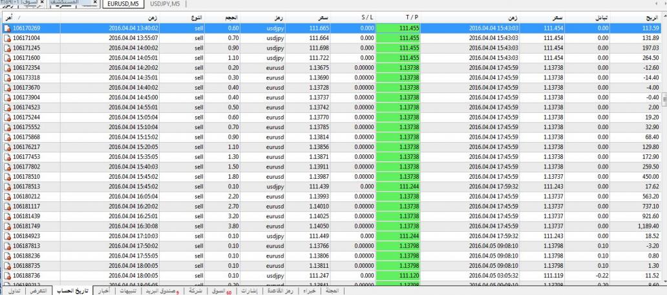Open the المجلة journal tab
Screen dimensions: 667x295
[x=332, y=291]
